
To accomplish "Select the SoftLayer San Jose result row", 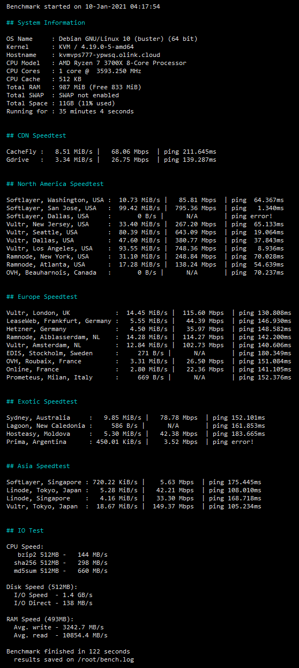I will click(145, 208).
